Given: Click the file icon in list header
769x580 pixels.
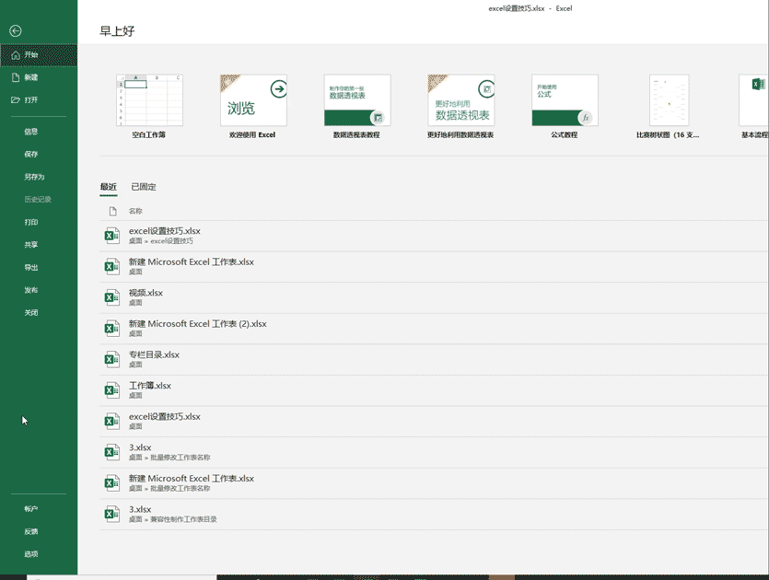Looking at the screenshot, I should [x=112, y=212].
